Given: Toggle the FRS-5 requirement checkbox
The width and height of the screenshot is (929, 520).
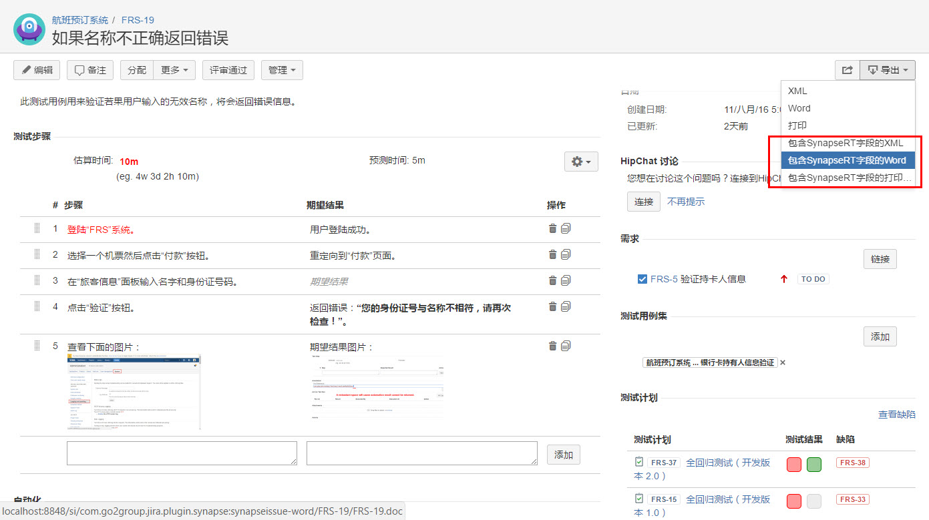Looking at the screenshot, I should [x=642, y=279].
